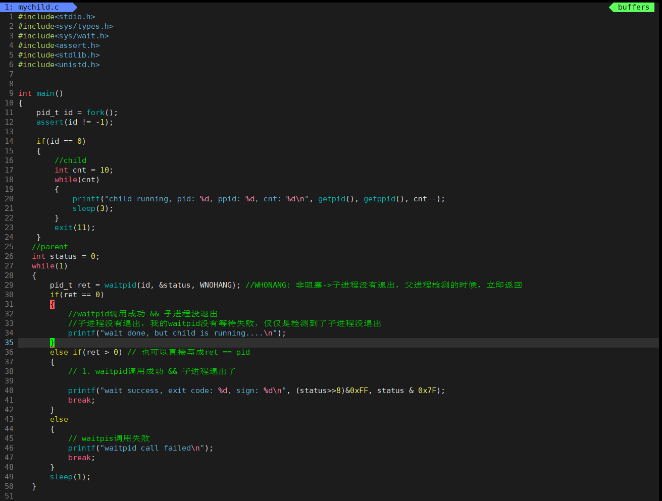662x501 pixels.
Task: Click the #include<stdlib.h> line
Action: 59,55
